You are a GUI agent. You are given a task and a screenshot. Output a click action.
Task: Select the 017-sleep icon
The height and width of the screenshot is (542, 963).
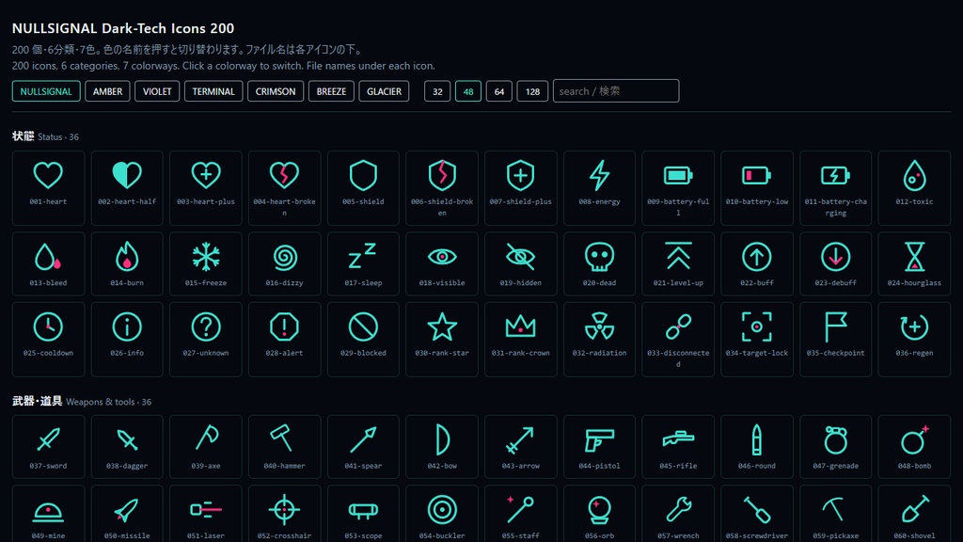(x=363, y=257)
